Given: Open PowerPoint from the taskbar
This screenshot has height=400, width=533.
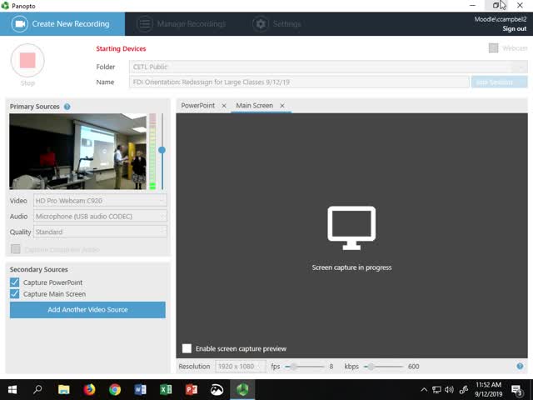Looking at the screenshot, I should (191, 389).
